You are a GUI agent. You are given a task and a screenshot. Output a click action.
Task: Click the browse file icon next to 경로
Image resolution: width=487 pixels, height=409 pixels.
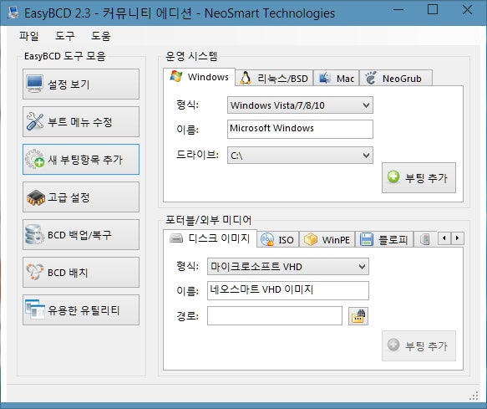[358, 316]
